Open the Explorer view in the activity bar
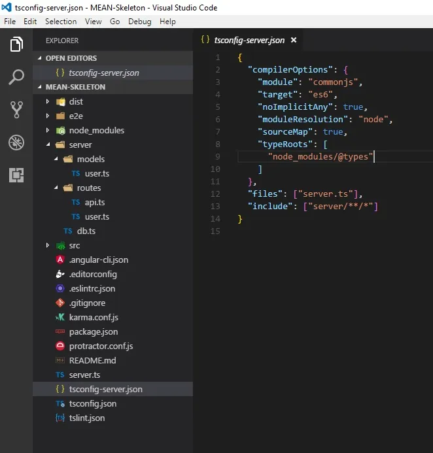 point(16,44)
